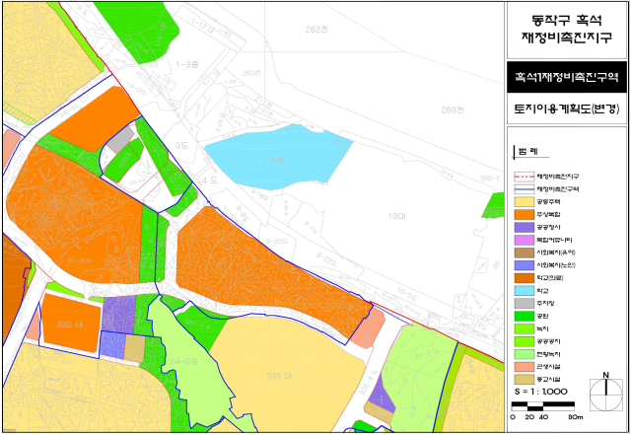Click the north arrow compass symbol
The height and width of the screenshot is (435, 632).
(x=603, y=393)
